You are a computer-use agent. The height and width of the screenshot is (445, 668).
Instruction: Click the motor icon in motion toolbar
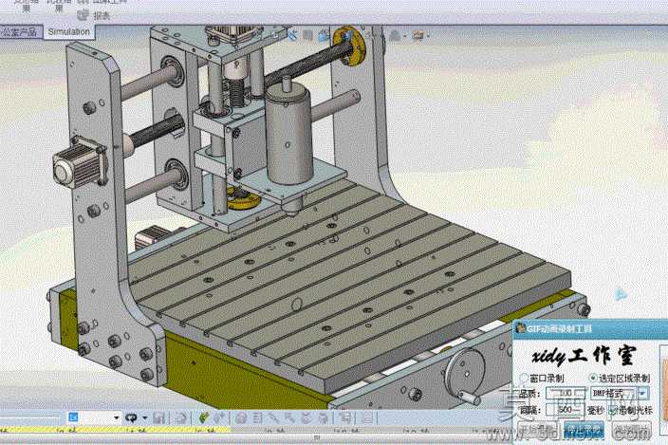click(241, 417)
